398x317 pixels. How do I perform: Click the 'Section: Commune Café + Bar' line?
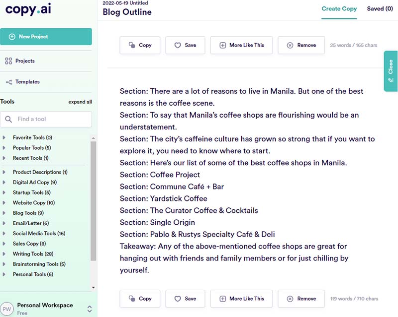coord(172,187)
